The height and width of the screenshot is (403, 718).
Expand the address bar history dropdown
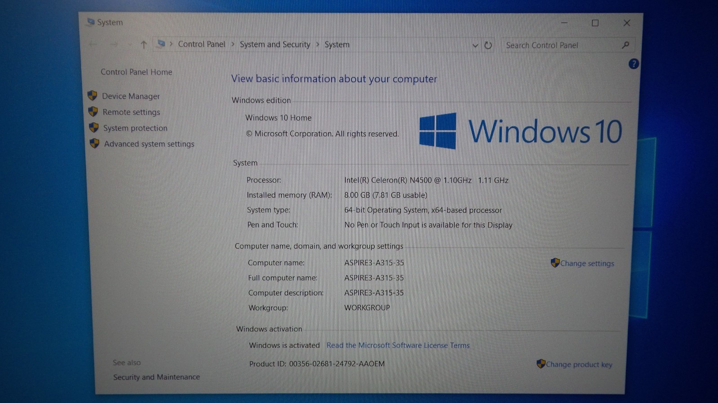pos(475,46)
